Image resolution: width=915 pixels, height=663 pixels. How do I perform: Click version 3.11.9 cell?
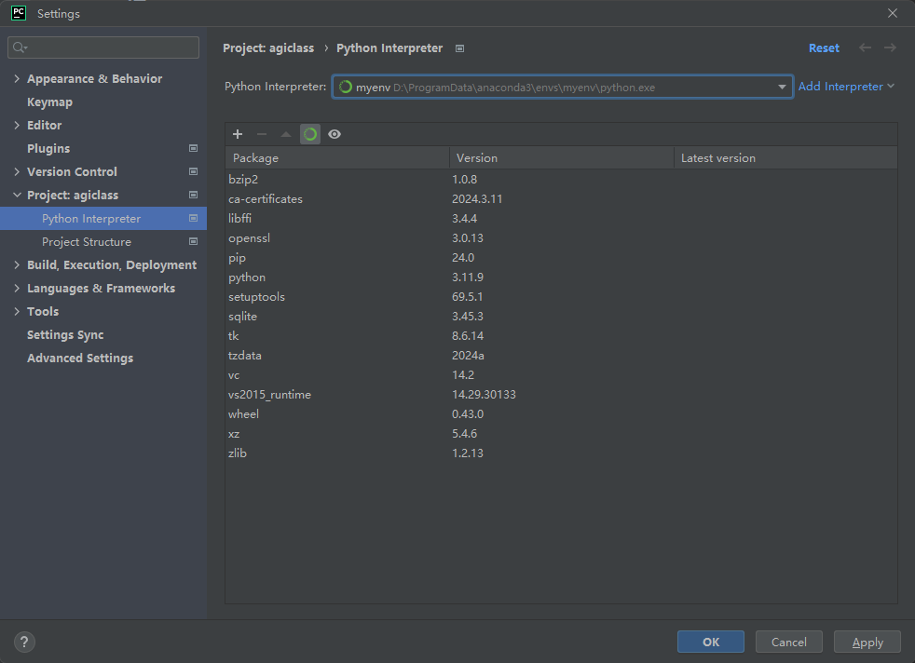coord(468,277)
